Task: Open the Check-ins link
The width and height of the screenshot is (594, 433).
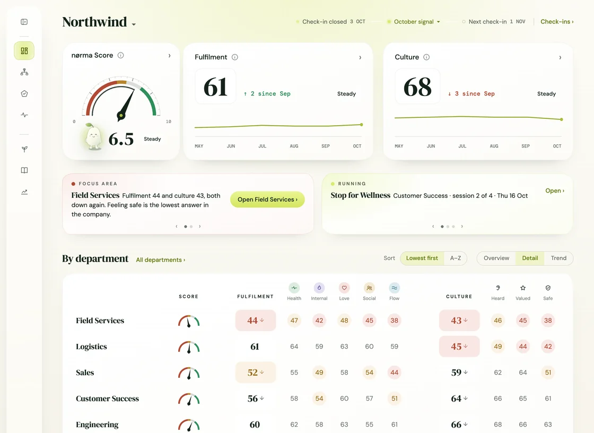Action: click(557, 22)
